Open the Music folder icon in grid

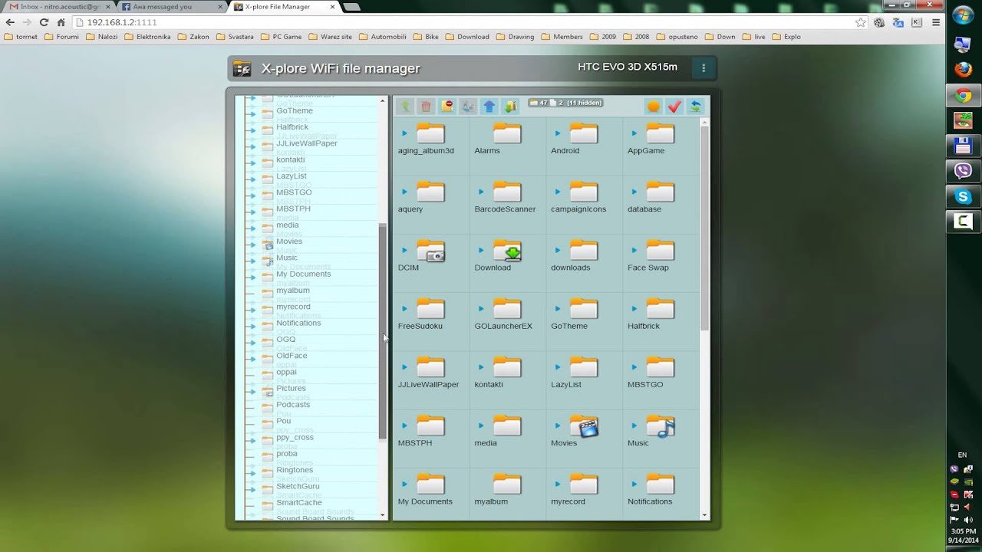point(661,426)
